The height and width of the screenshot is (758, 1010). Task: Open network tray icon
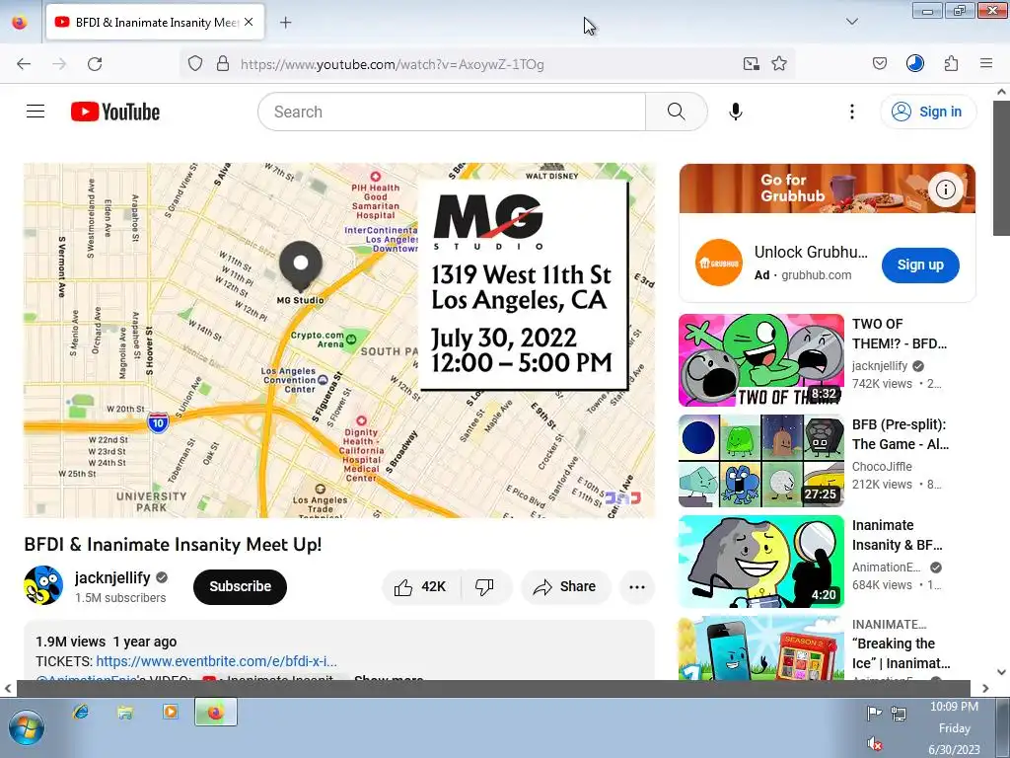coord(899,713)
